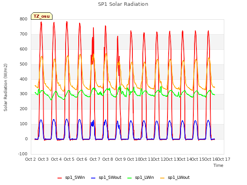
Task: Click the -100 y-axis tick label
Action: (23, 154)
